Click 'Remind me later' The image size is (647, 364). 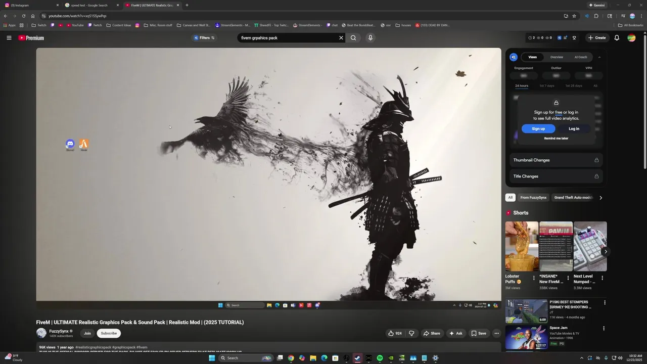point(556,139)
